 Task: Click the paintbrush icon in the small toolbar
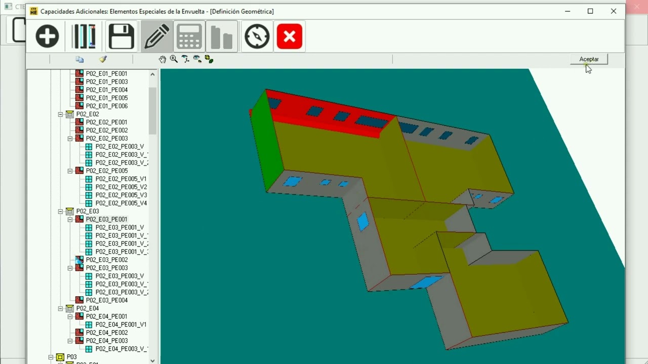[x=103, y=59]
